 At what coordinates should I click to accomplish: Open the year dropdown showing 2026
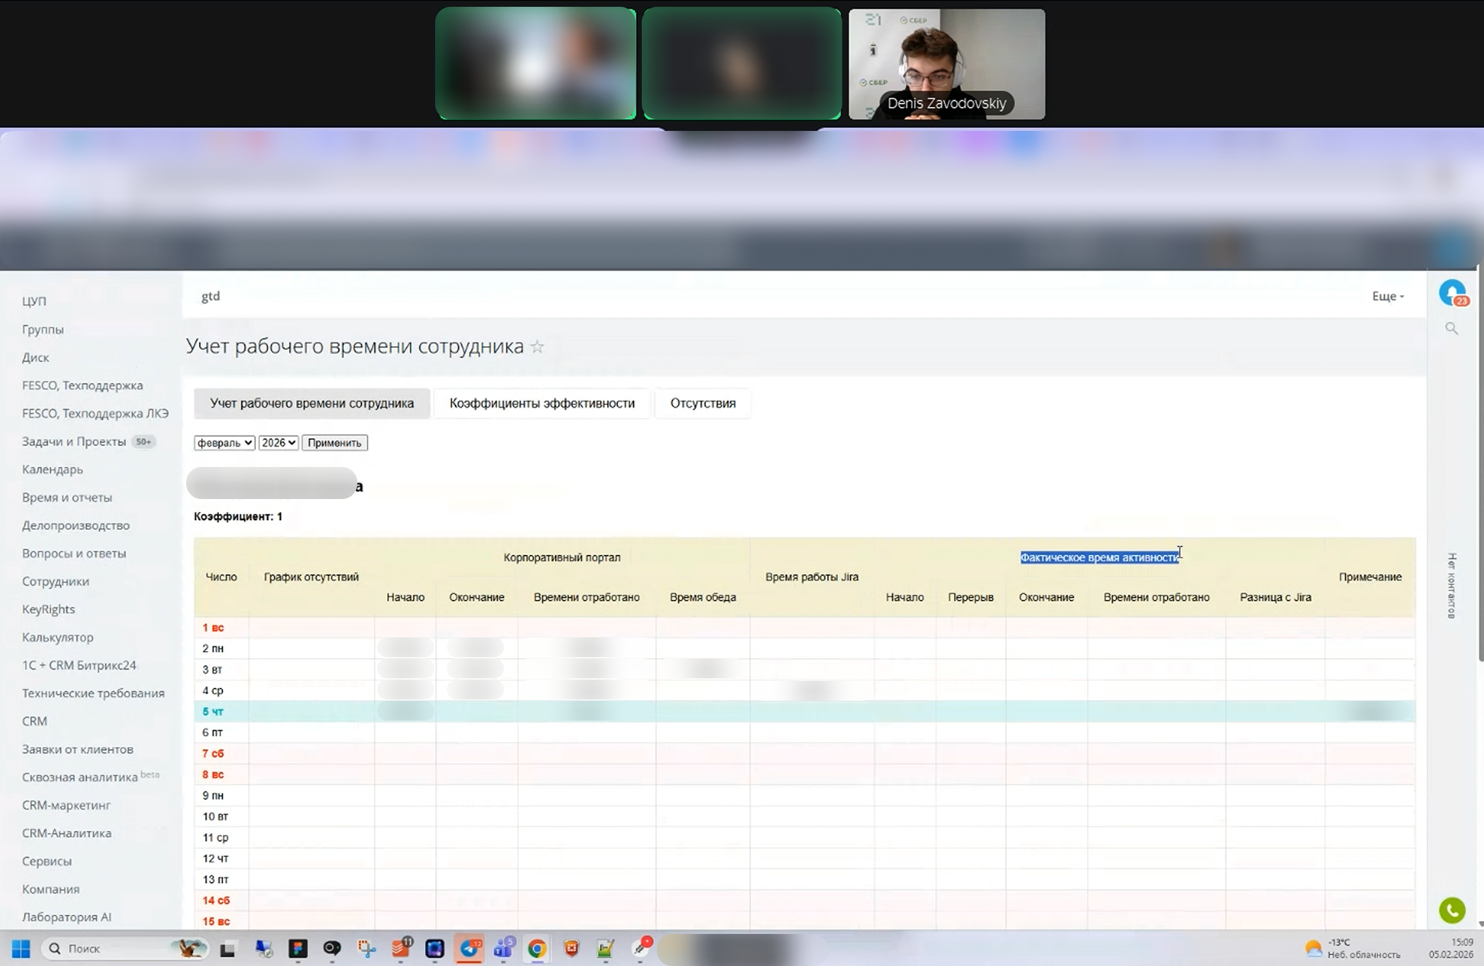point(278,443)
